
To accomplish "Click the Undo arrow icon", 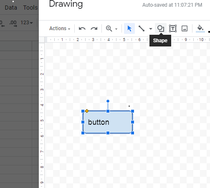I will (82, 28).
